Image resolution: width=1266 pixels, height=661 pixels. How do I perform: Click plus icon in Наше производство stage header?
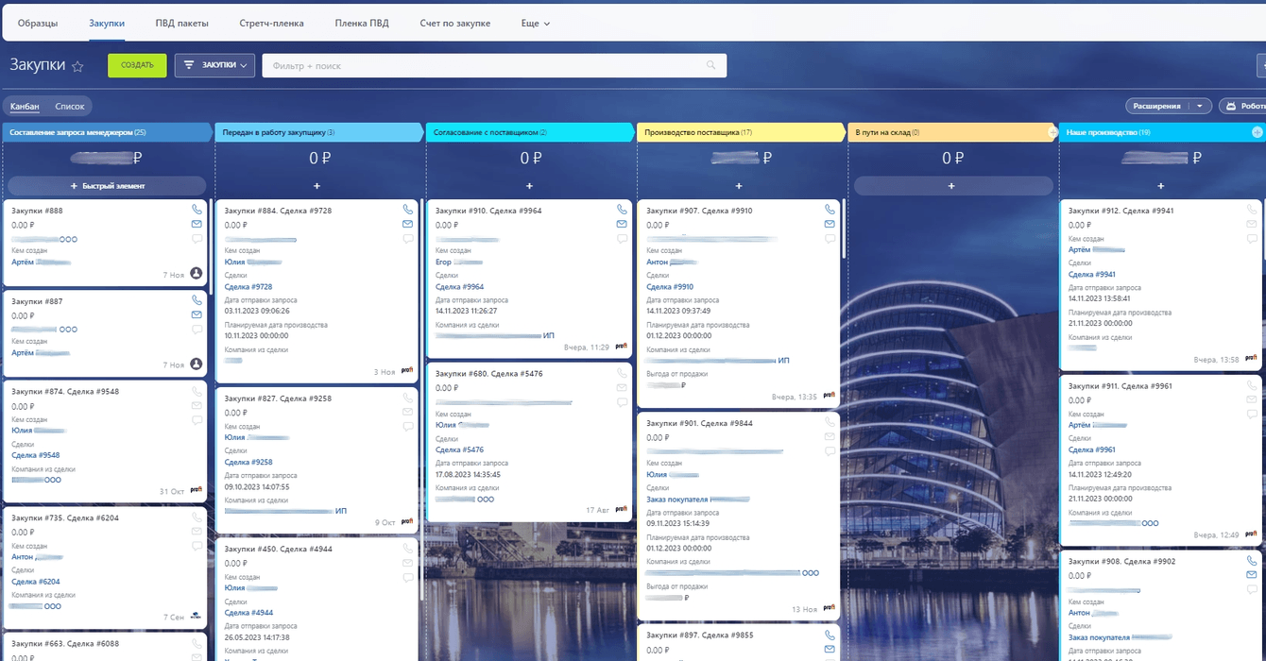click(1257, 133)
